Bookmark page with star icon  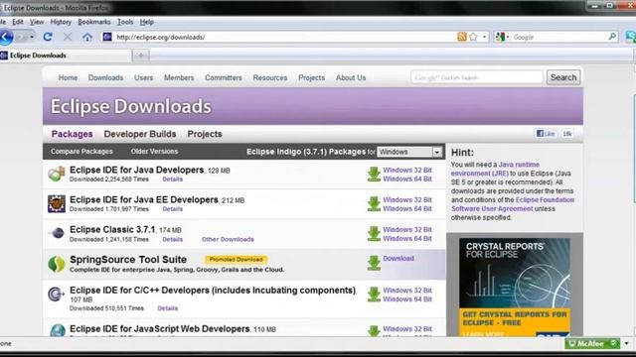473,37
